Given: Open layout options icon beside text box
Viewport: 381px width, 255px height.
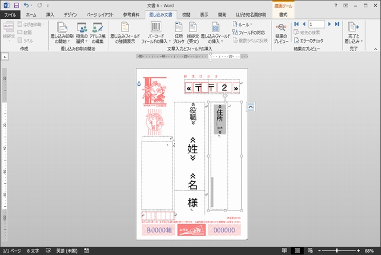Looking at the screenshot, I should click(251, 107).
